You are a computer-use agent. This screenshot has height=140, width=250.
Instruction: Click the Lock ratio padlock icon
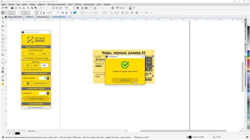(44, 13)
